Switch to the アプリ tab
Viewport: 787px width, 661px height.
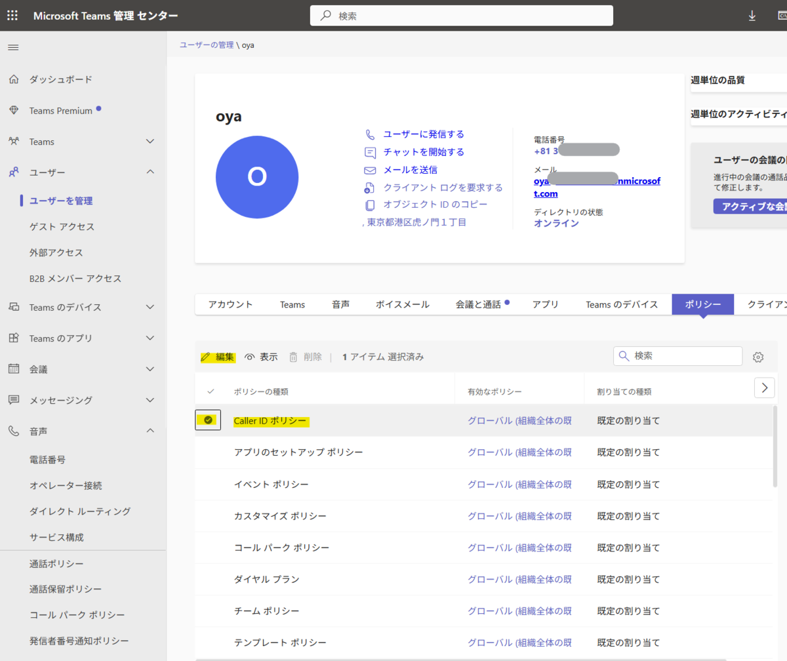[546, 304]
